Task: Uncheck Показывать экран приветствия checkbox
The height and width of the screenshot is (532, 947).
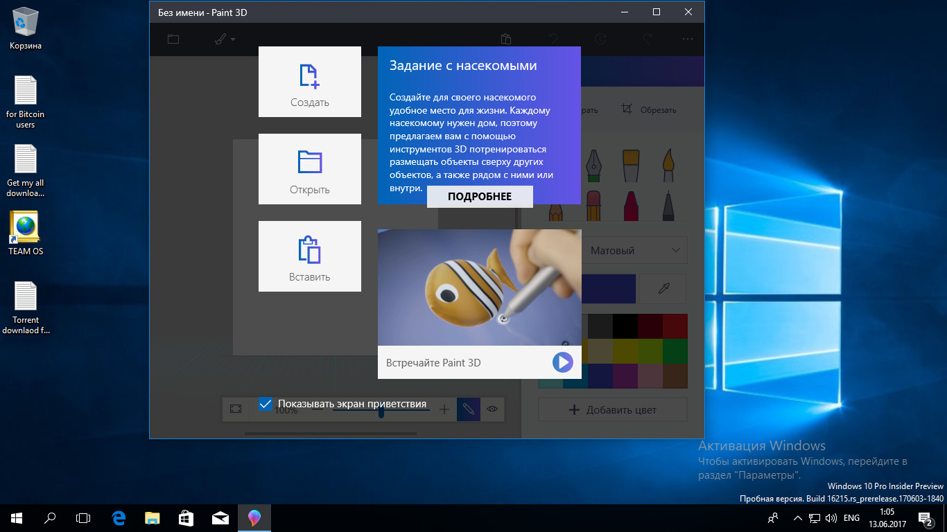Action: coord(265,404)
